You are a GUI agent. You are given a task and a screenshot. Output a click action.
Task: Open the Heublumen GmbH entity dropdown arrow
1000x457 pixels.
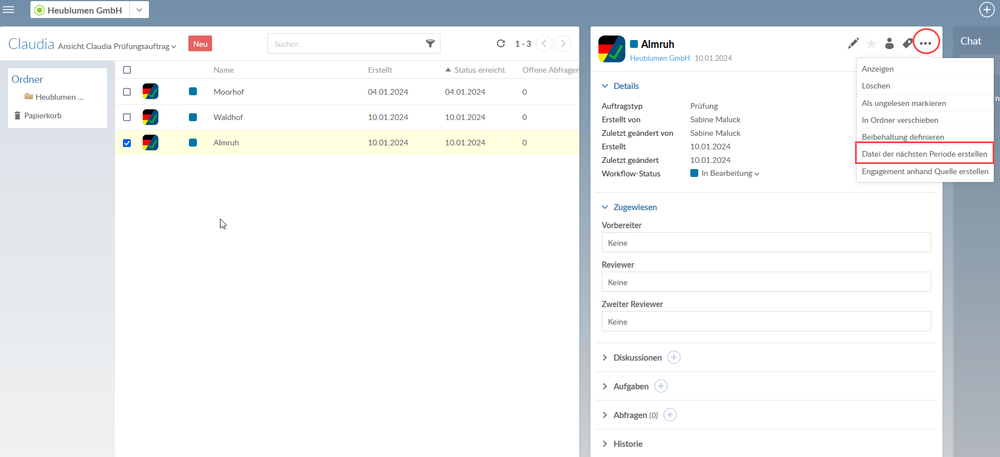pos(139,10)
